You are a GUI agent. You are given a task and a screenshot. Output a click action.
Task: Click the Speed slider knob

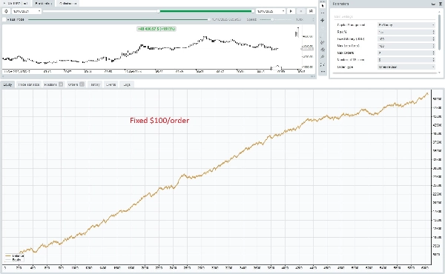272,19
